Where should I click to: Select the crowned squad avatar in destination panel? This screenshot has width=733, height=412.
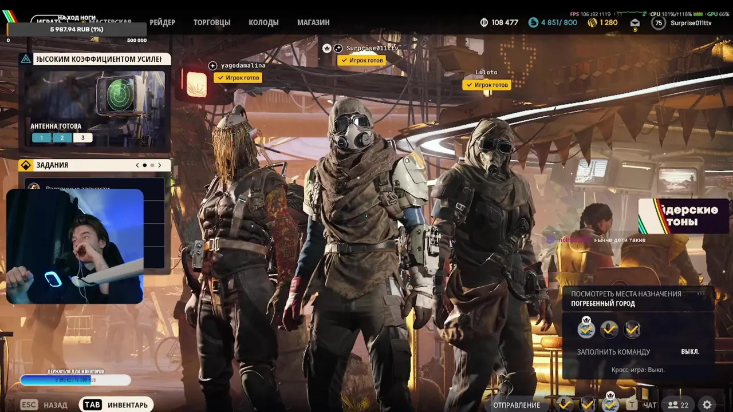(586, 328)
